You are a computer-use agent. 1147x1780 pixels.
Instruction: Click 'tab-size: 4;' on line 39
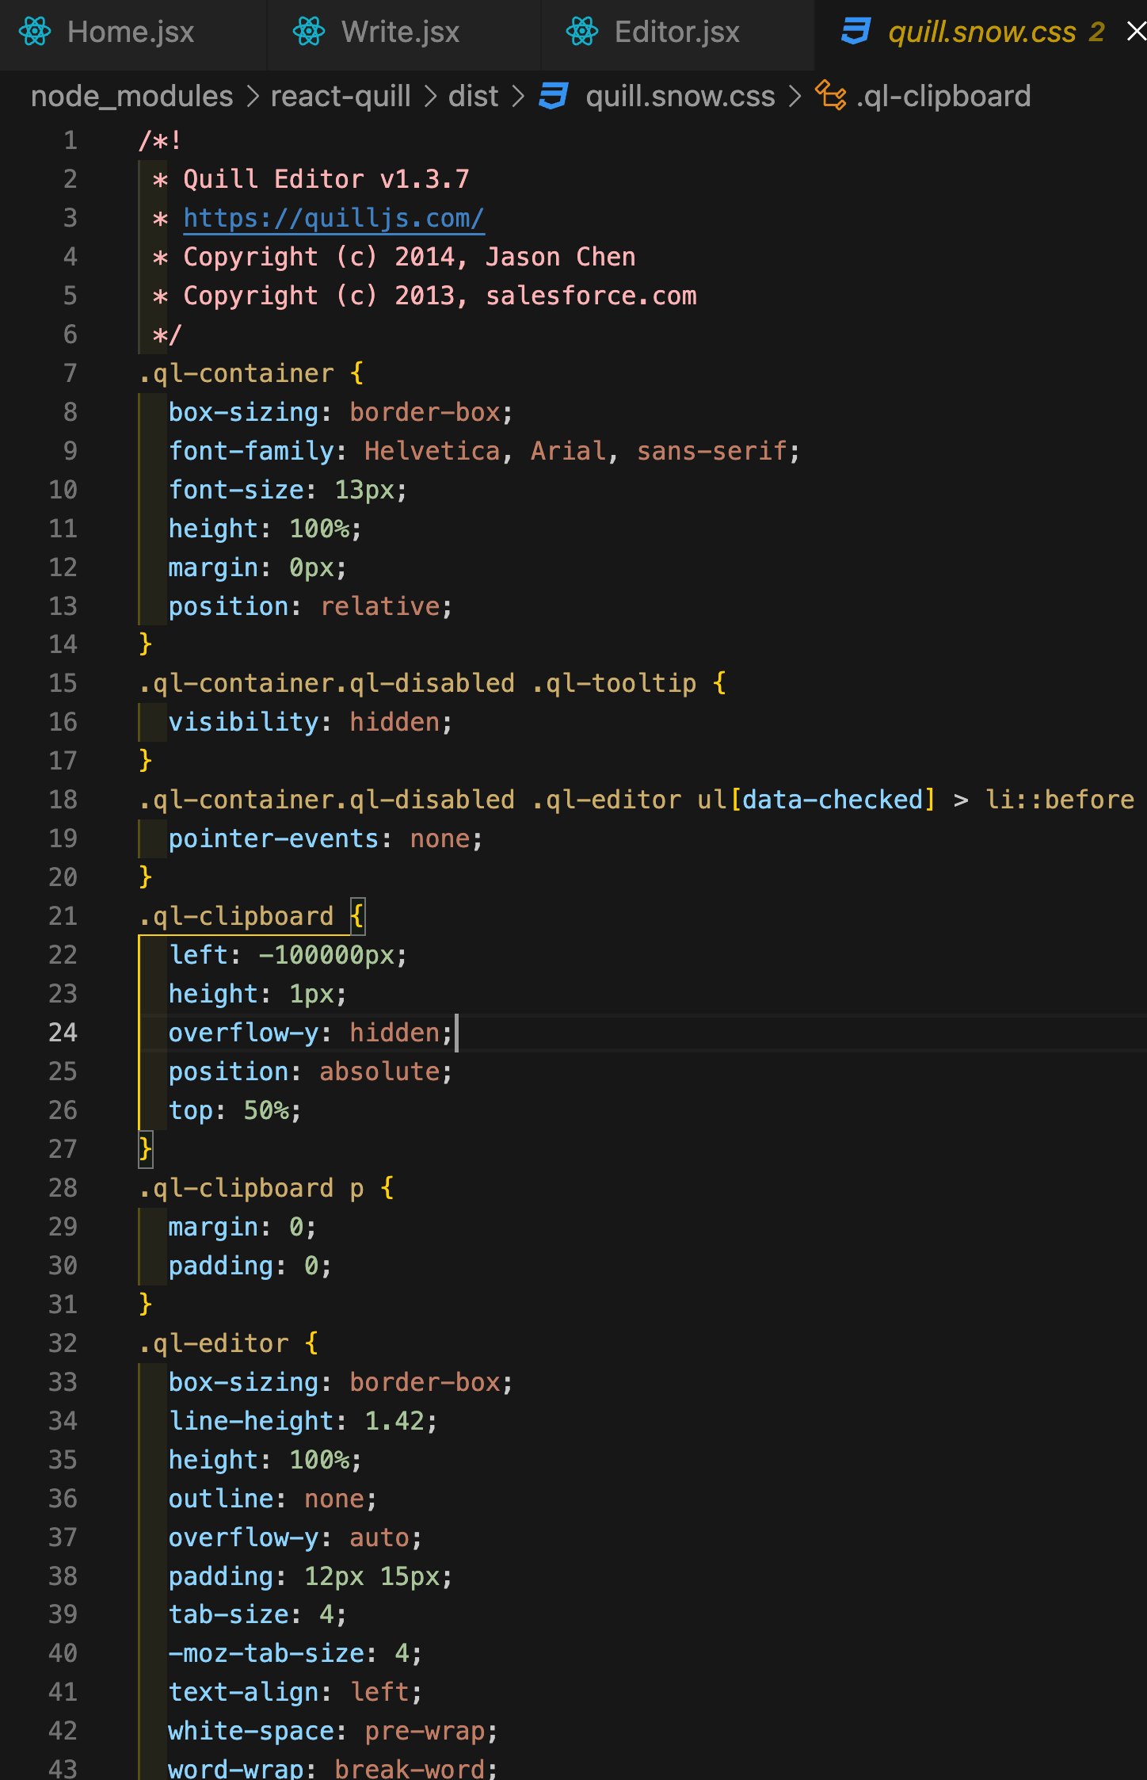258,1615
